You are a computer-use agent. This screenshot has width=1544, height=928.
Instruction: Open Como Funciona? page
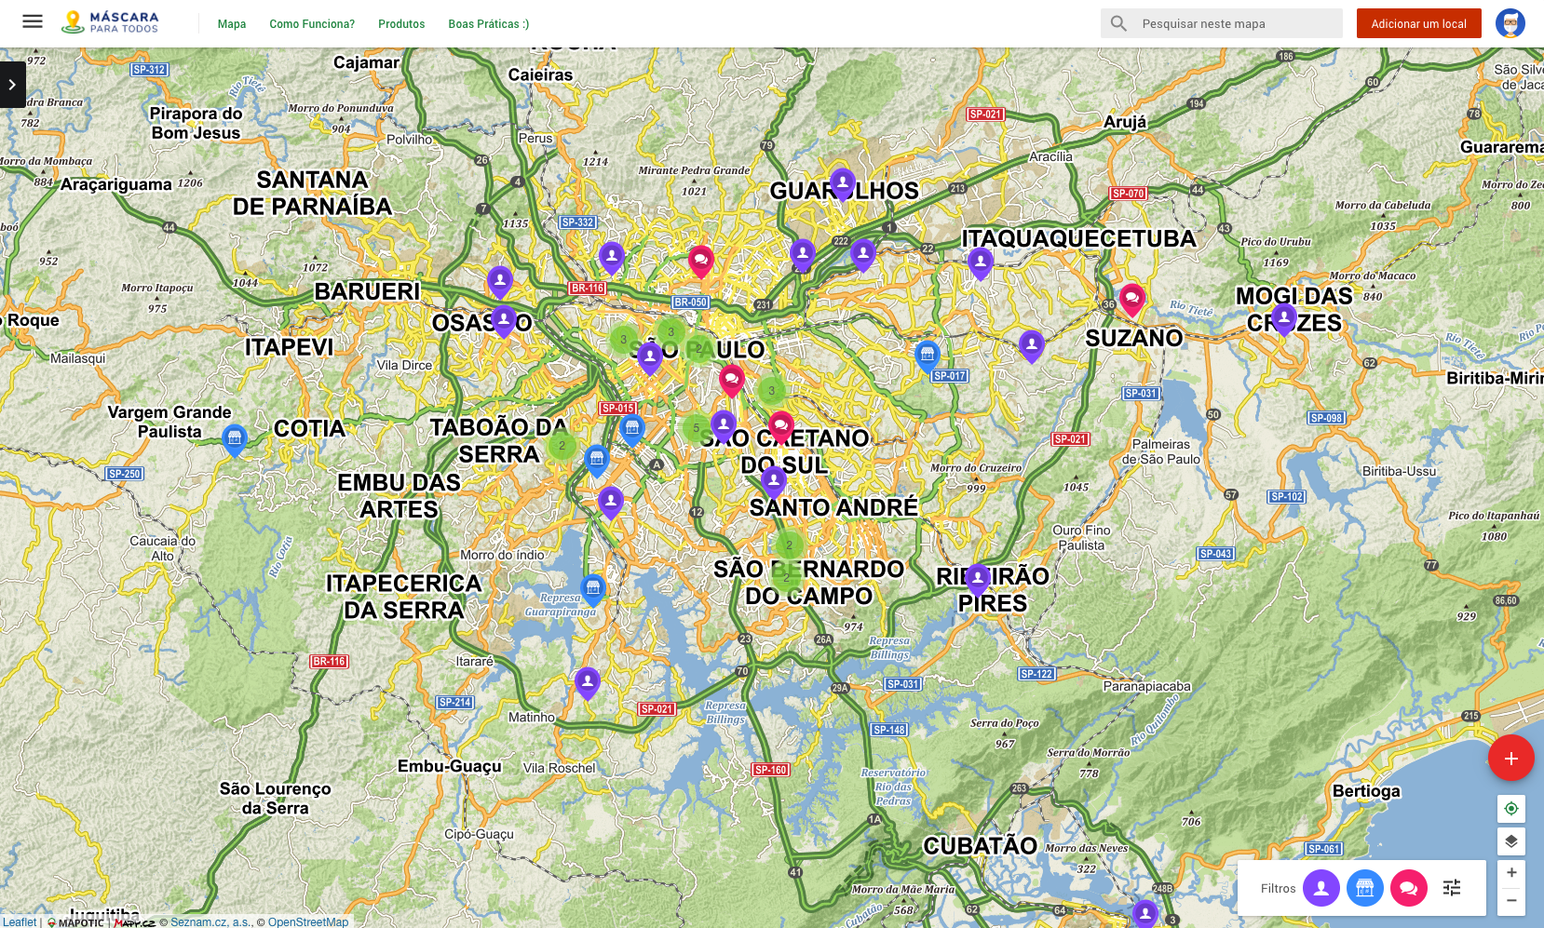pyautogui.click(x=312, y=24)
